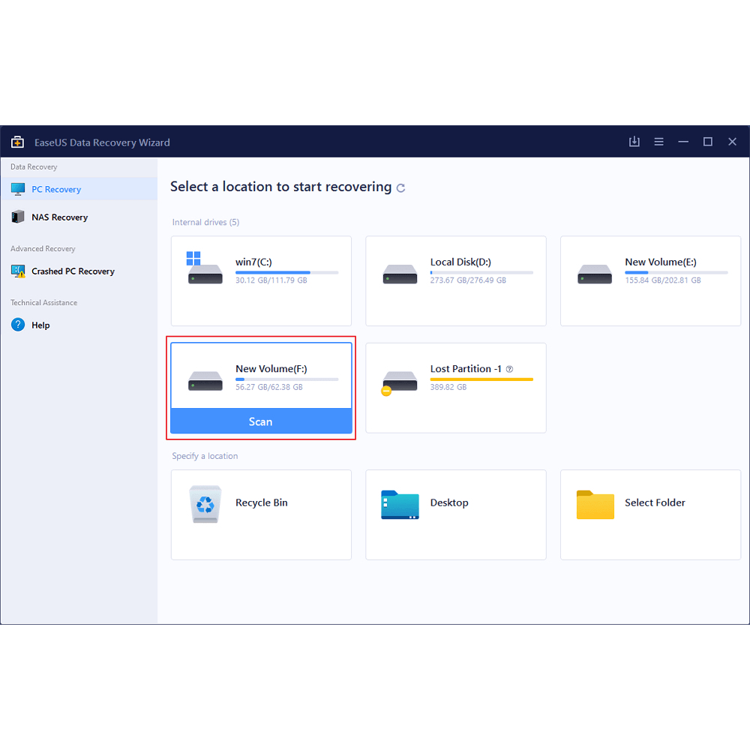Select the win7(C:) drive icon
This screenshot has width=750, height=750.
(x=205, y=268)
